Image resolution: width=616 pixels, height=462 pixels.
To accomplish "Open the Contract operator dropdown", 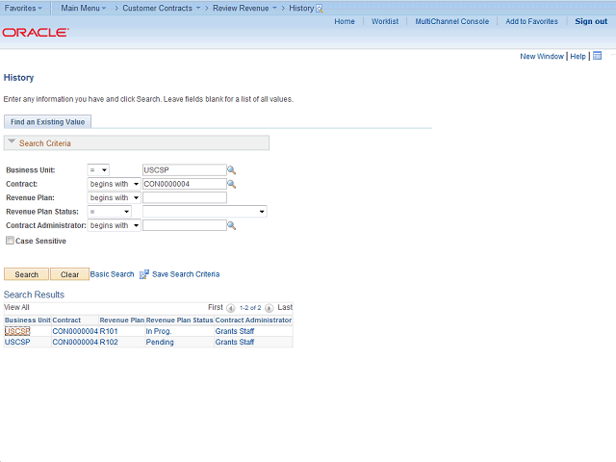I will 114,184.
